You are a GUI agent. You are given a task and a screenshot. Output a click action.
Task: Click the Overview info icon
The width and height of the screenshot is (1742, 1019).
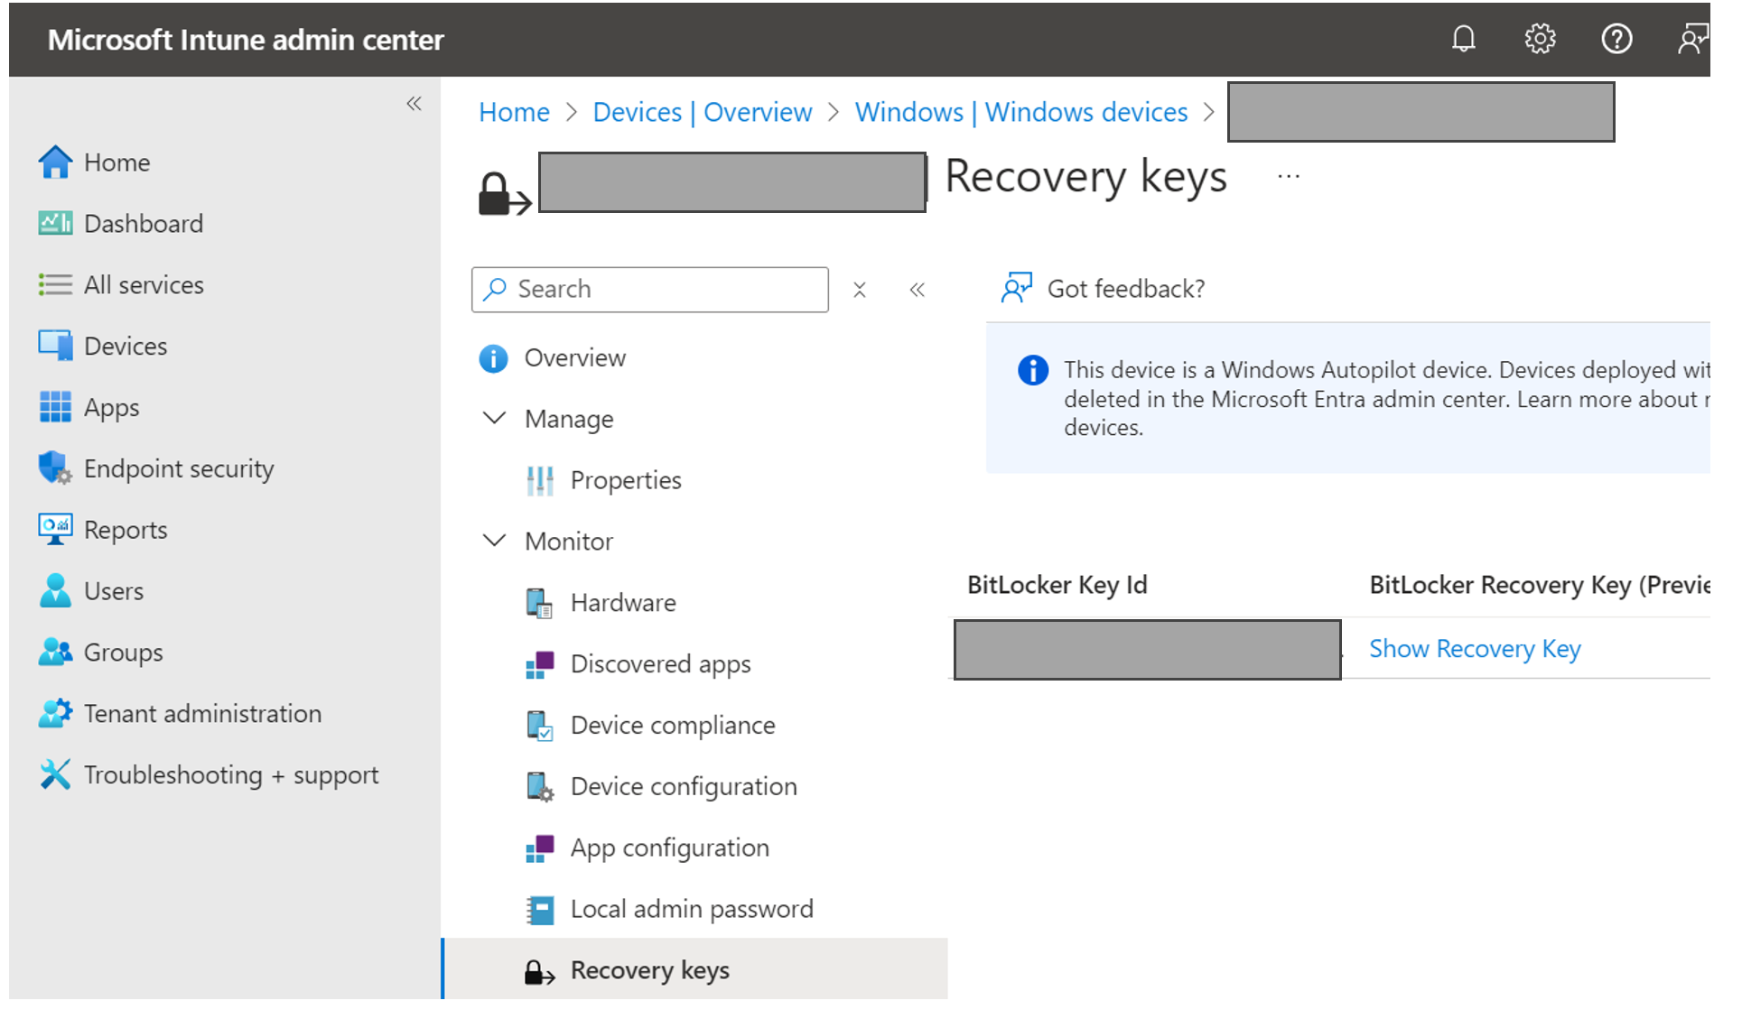(493, 358)
